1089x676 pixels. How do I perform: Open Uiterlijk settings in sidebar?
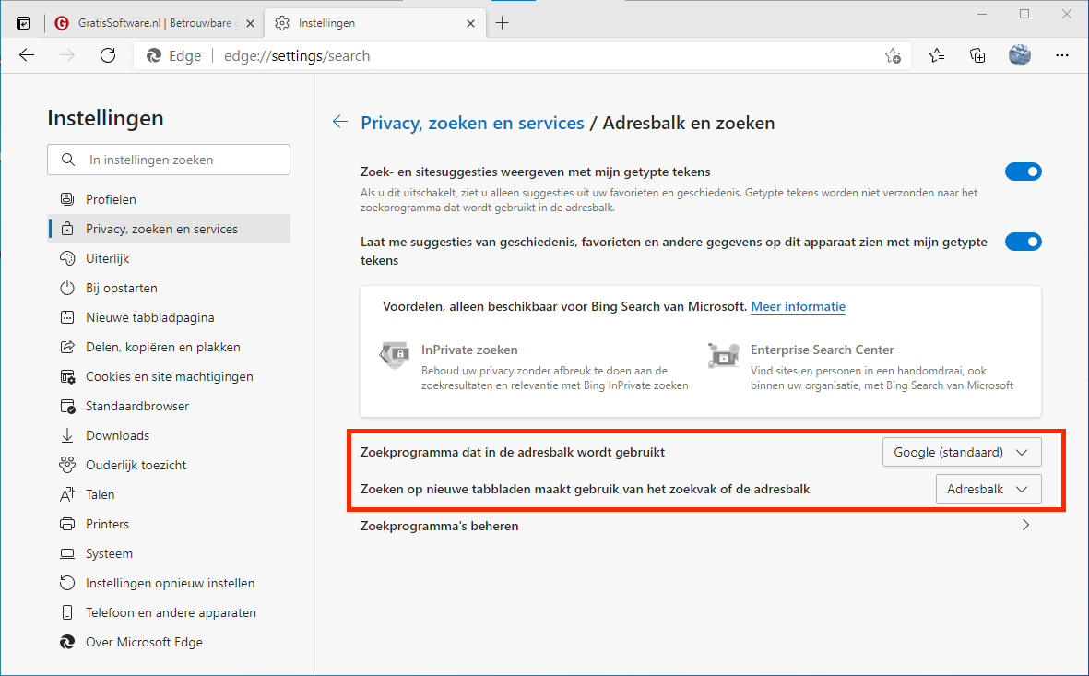108,258
